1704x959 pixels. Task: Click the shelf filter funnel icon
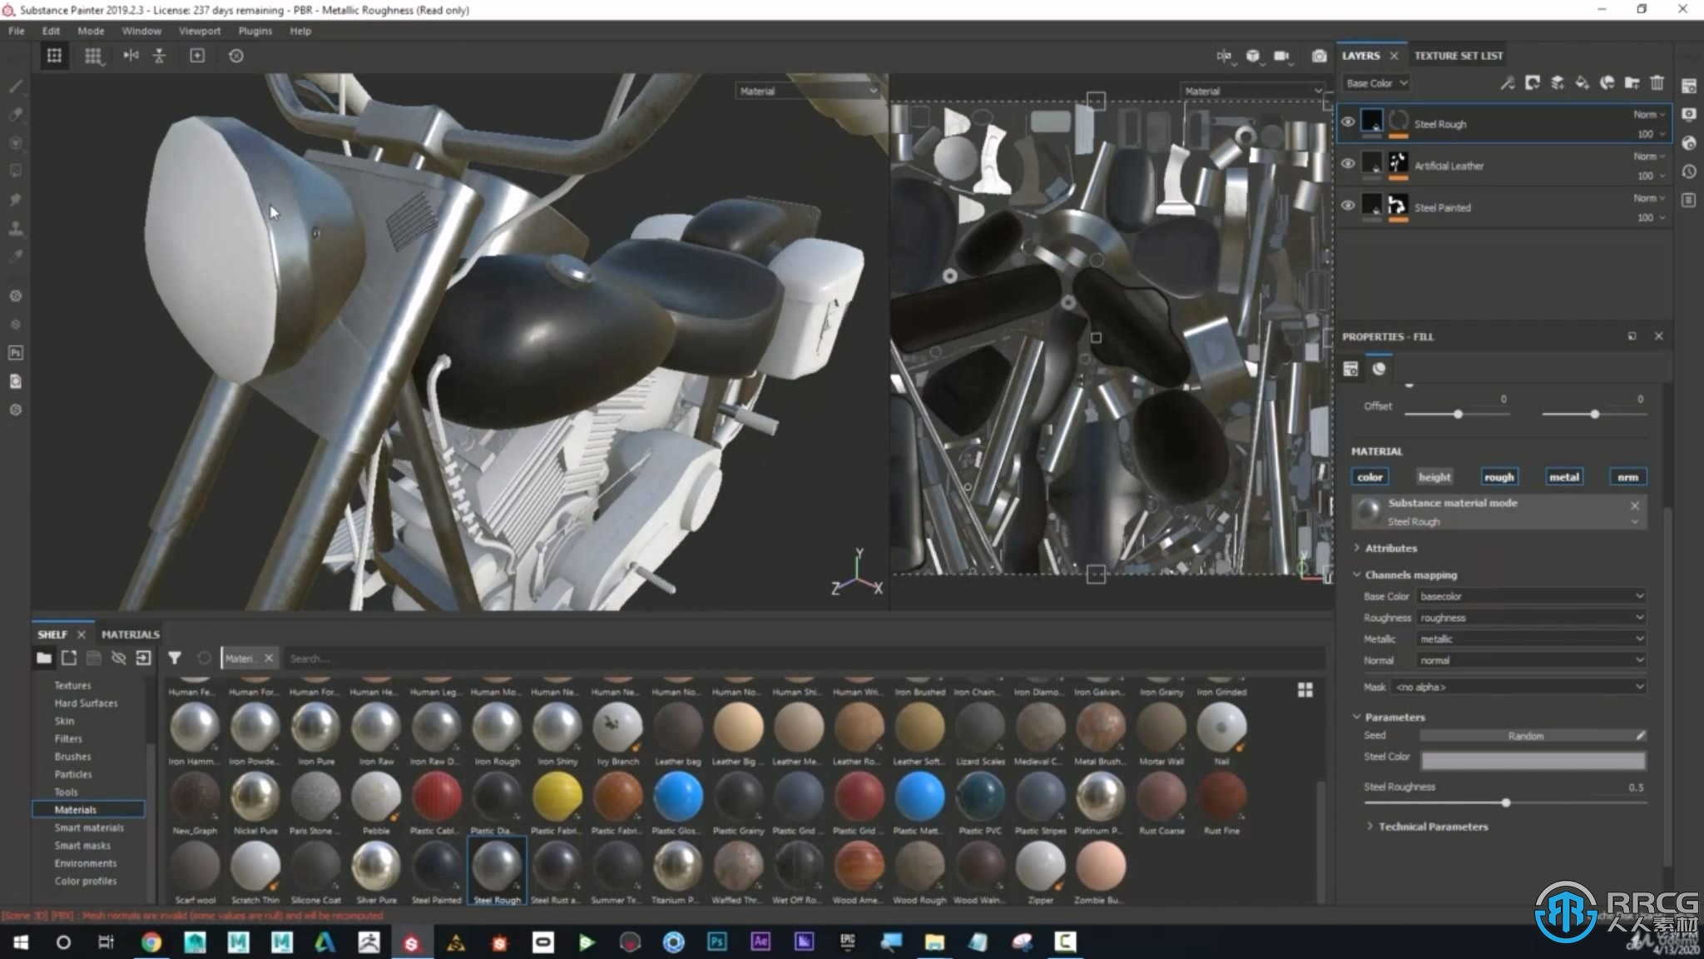coord(175,658)
